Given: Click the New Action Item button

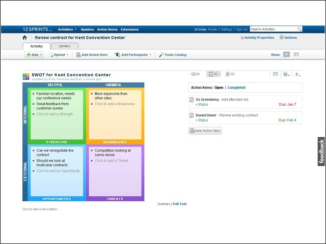Looking at the screenshot, I should coord(205,131).
